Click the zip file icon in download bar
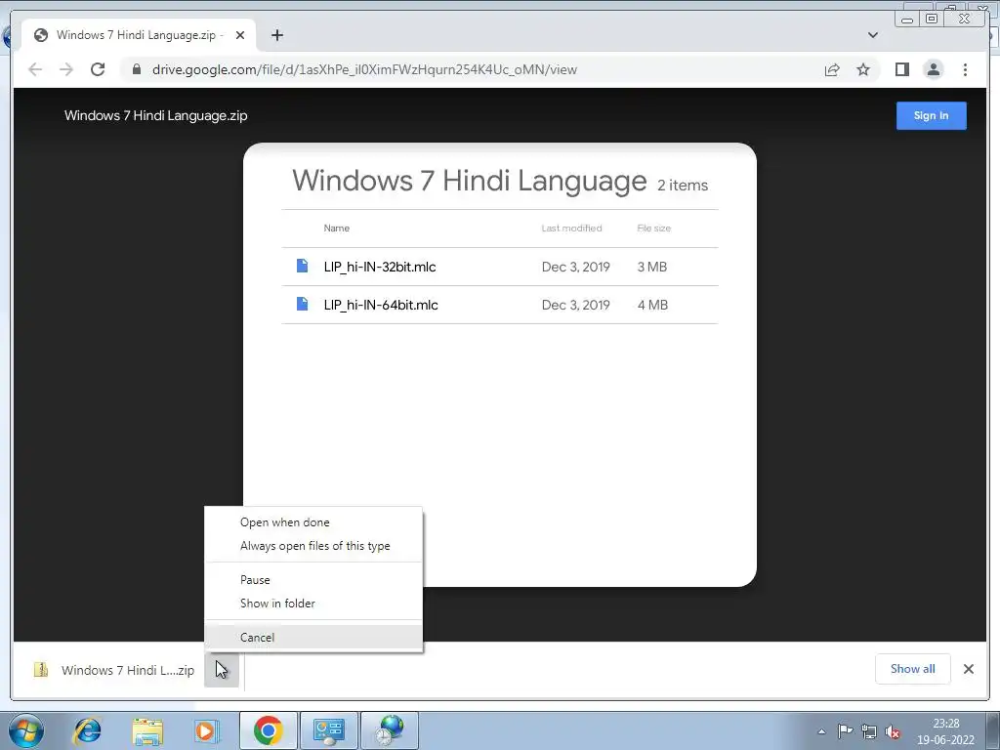This screenshot has height=750, width=1000. tap(41, 670)
